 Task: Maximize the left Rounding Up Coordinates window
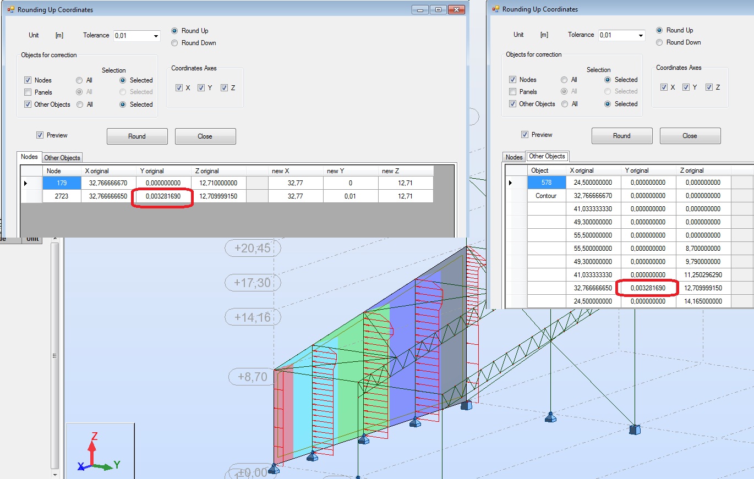coord(439,10)
